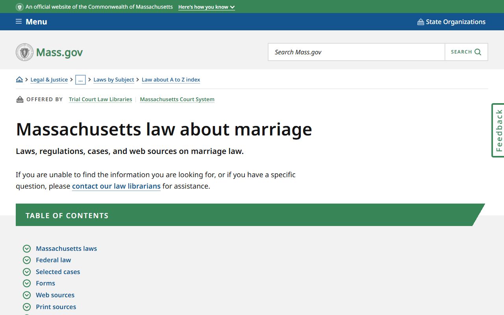Click the SEARCH button text
Screen dimensions: 504x315
461,52
